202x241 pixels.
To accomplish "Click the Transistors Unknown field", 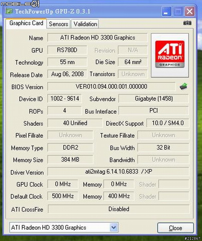I will point(133,74).
